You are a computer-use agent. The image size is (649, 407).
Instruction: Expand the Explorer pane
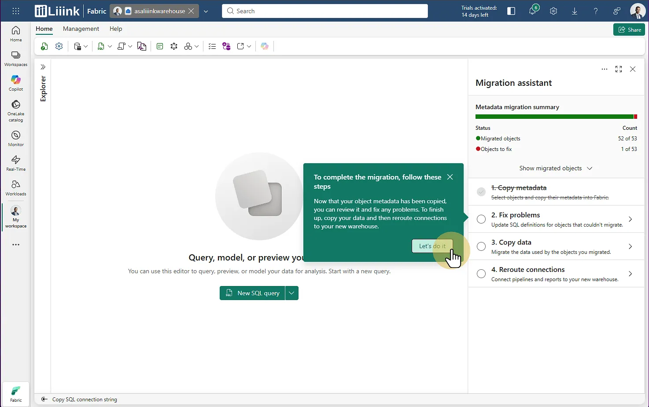click(43, 67)
